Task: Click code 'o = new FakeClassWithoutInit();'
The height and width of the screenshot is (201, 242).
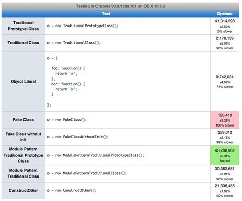Action: tap(78, 137)
